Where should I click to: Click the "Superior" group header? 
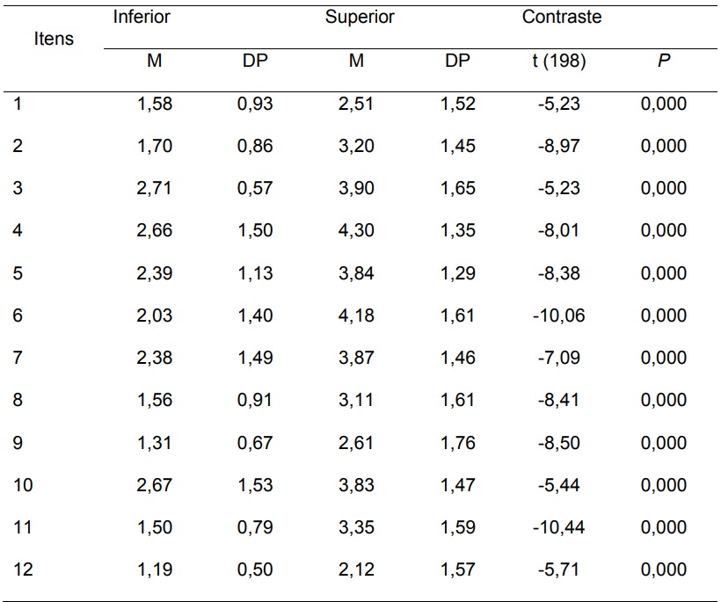point(359,18)
